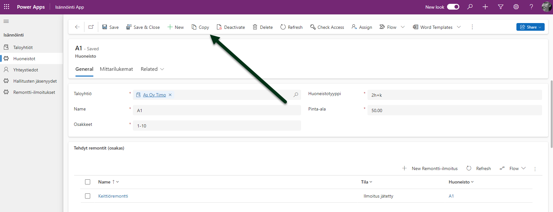Click the search magnifier in header
This screenshot has width=553, height=212.
470,7
